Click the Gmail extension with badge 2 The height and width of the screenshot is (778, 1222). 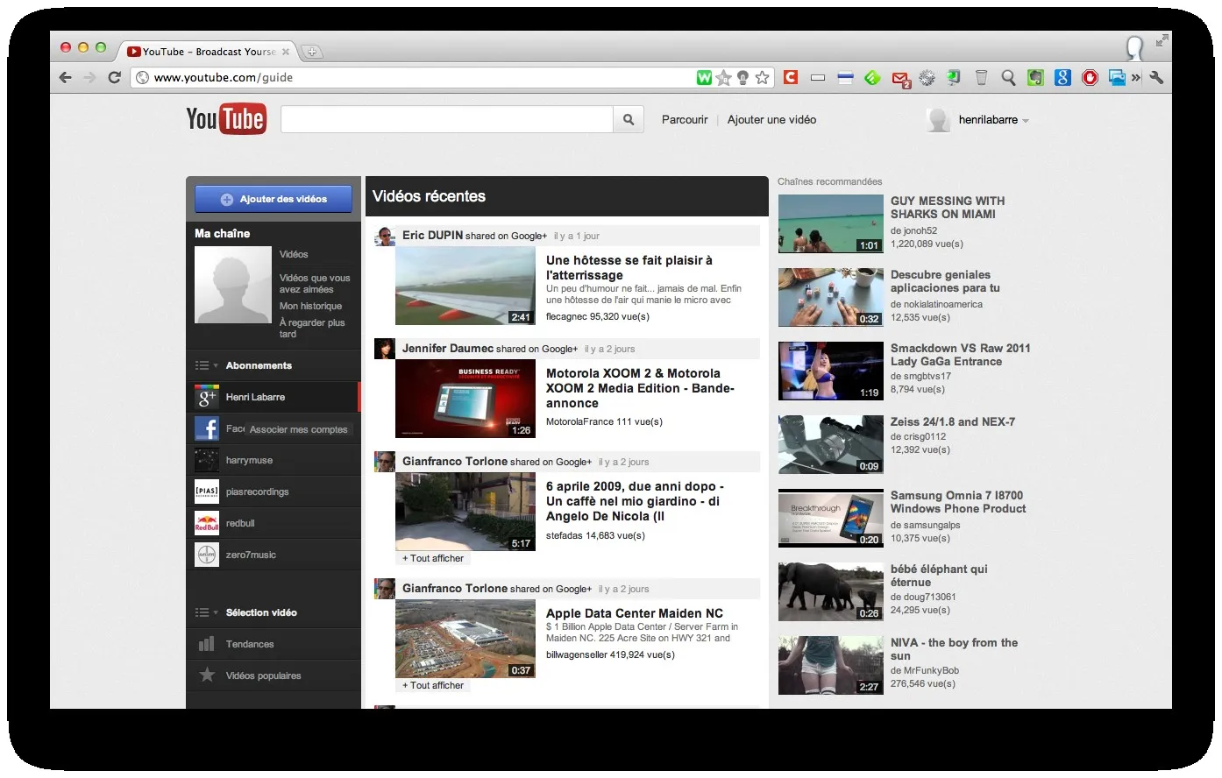tap(900, 79)
